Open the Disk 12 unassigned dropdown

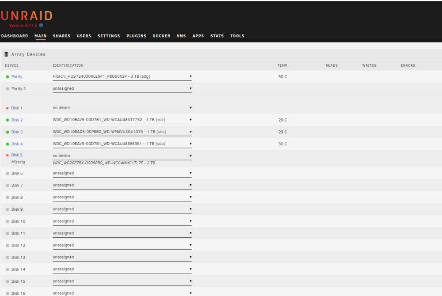click(x=122, y=246)
